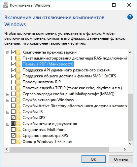Image resolution: width=137 pixels, height=167 pixels.
Task: Toggle the Службы печати и документов checkbox
Action: click(13, 124)
